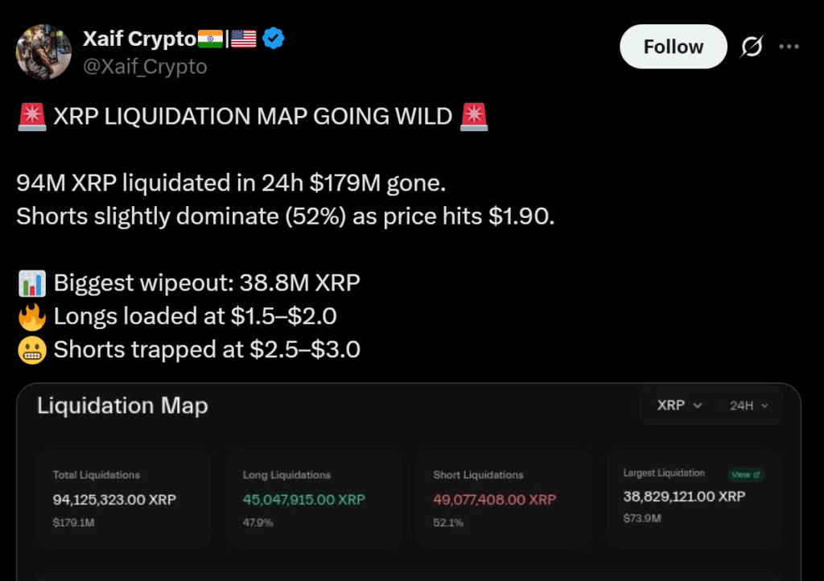Click the Xaif Crypto display name

(x=139, y=38)
